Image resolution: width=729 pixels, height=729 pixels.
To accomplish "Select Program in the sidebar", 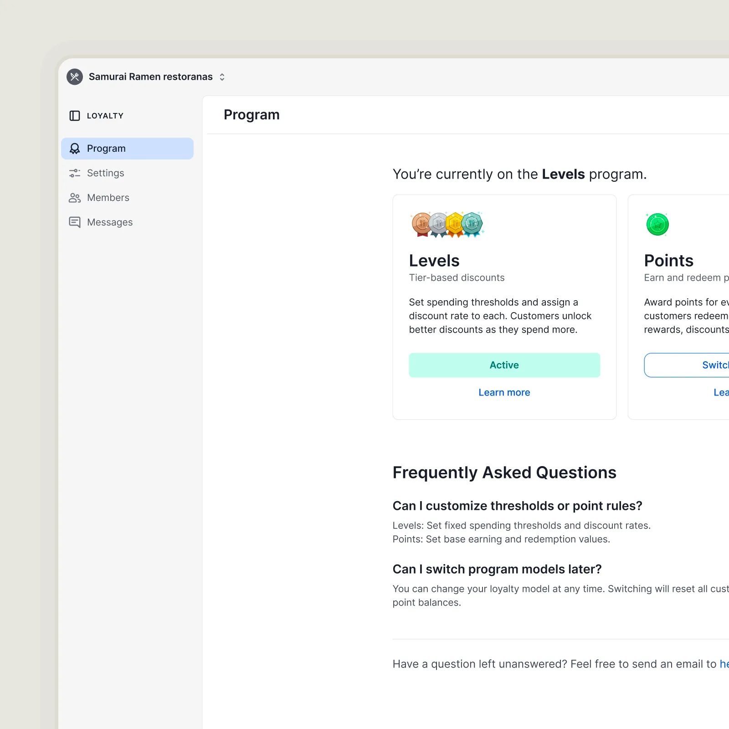I will 127,149.
